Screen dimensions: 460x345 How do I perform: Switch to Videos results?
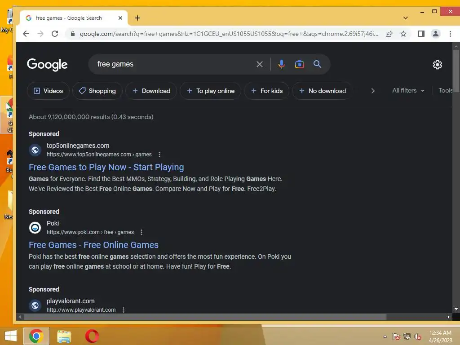(49, 91)
